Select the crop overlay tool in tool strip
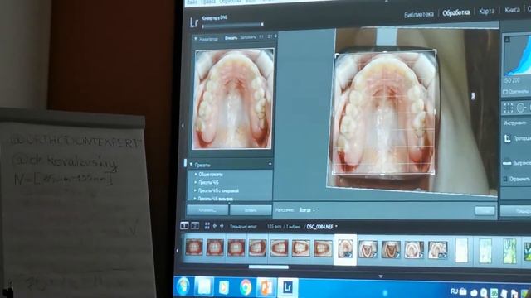 point(508,108)
